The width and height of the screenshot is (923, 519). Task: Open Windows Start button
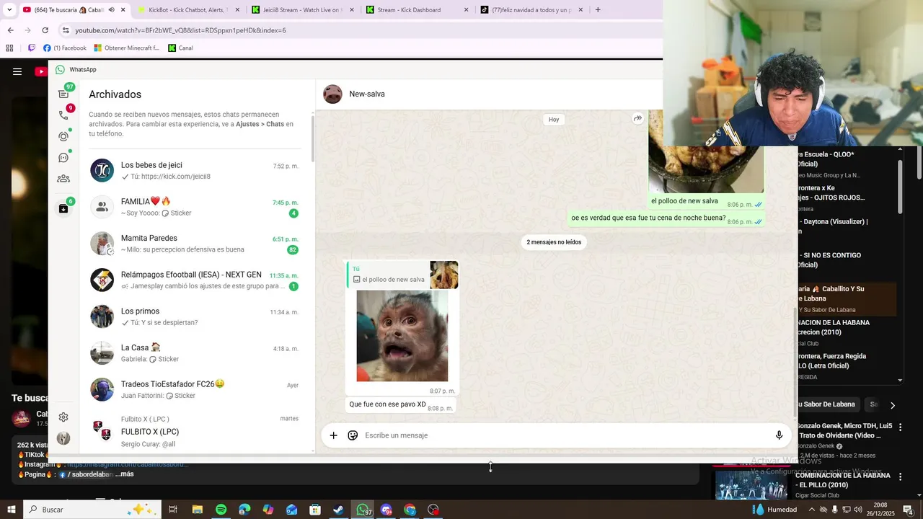pyautogui.click(x=11, y=510)
